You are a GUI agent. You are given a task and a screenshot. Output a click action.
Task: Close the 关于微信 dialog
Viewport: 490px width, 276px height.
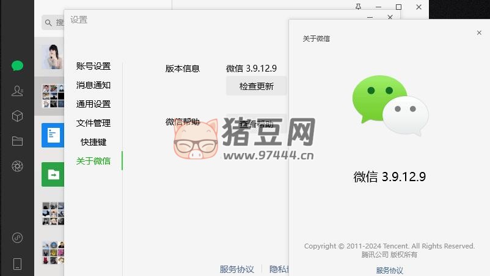pyautogui.click(x=479, y=33)
